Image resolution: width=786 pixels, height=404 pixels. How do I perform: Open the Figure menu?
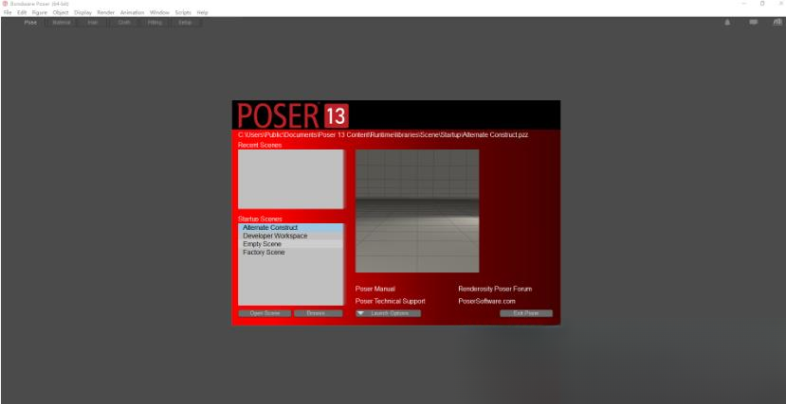click(39, 12)
